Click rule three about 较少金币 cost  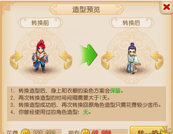85,105
